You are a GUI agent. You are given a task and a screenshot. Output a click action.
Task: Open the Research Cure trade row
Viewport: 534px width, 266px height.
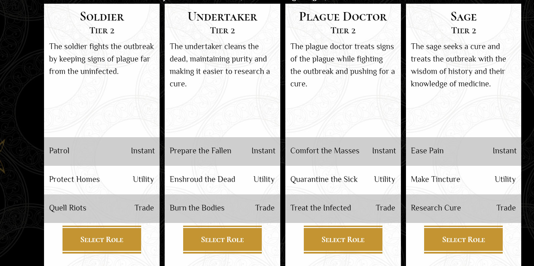pos(463,208)
